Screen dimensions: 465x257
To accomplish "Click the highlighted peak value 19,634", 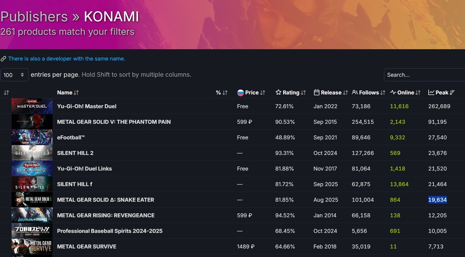I will click(437, 200).
